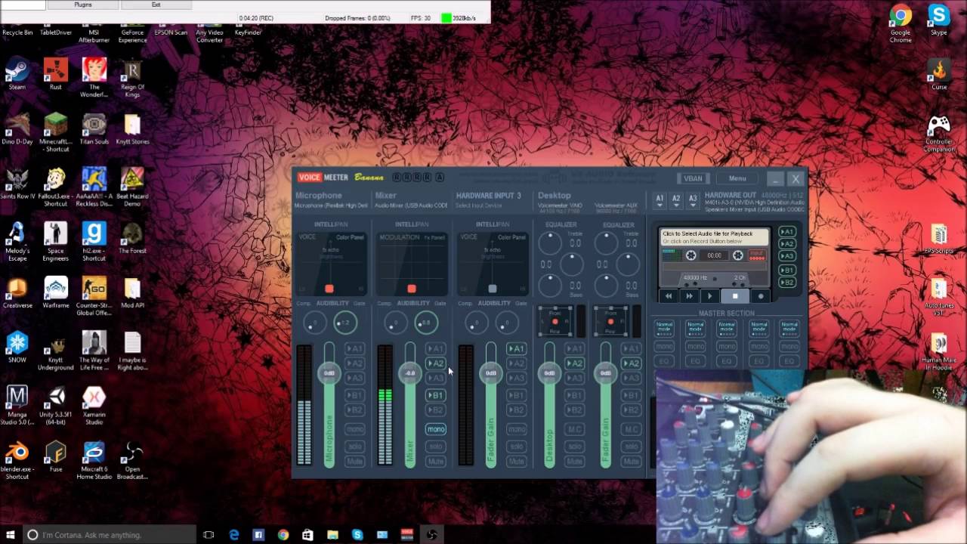Turn off B1 routing on the Mixer strip

[x=435, y=395]
